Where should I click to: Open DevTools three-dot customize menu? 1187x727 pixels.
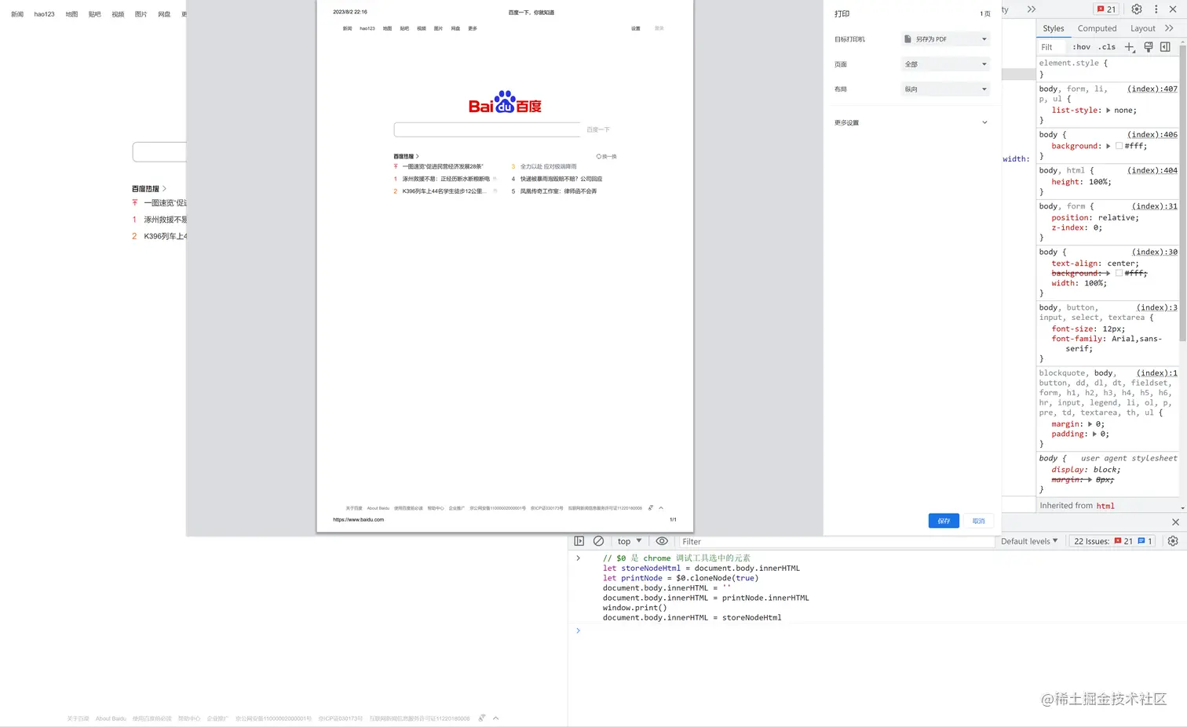coord(1156,9)
